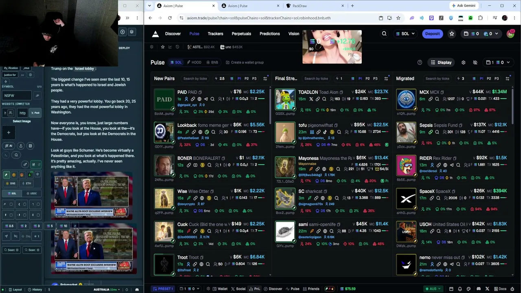Screen dimensions: 521x293
Task: Click the star icon in ticker strip
Action: coord(163,47)
